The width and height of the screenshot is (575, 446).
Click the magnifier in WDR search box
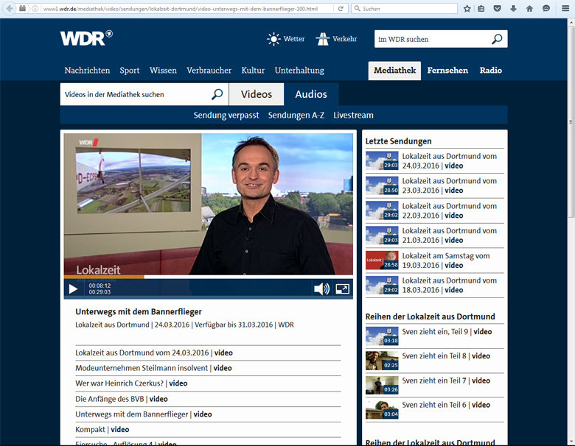pos(497,39)
